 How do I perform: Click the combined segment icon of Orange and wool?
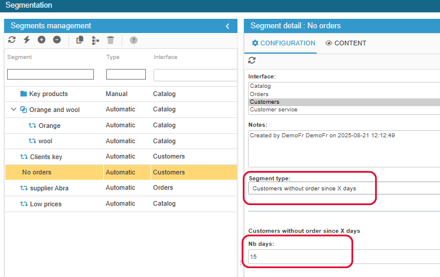click(x=24, y=110)
